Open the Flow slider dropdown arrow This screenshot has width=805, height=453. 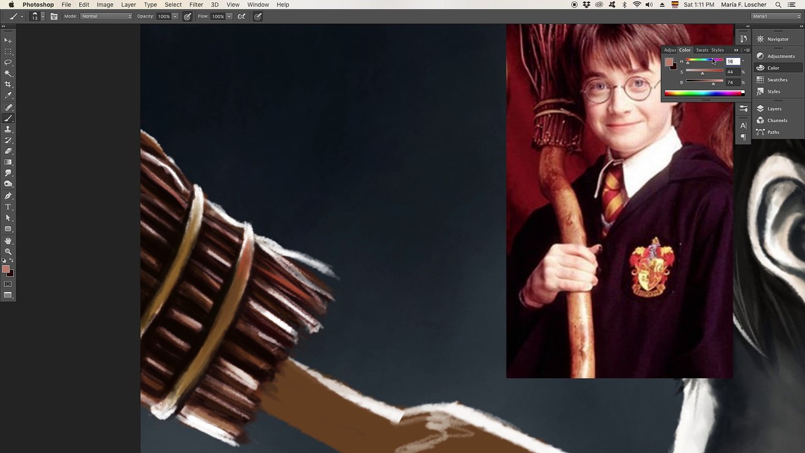click(229, 16)
